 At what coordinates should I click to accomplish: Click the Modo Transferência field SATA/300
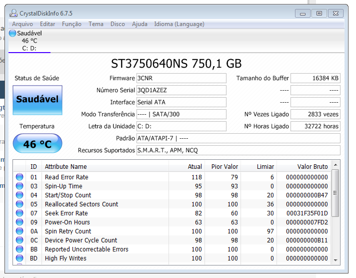[x=181, y=114]
